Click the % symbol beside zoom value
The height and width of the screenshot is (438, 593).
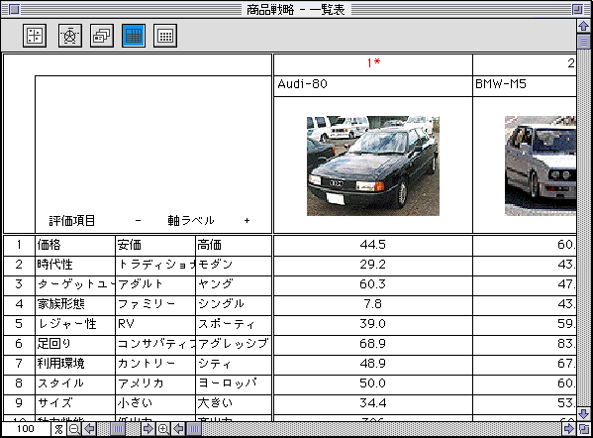coord(58,429)
